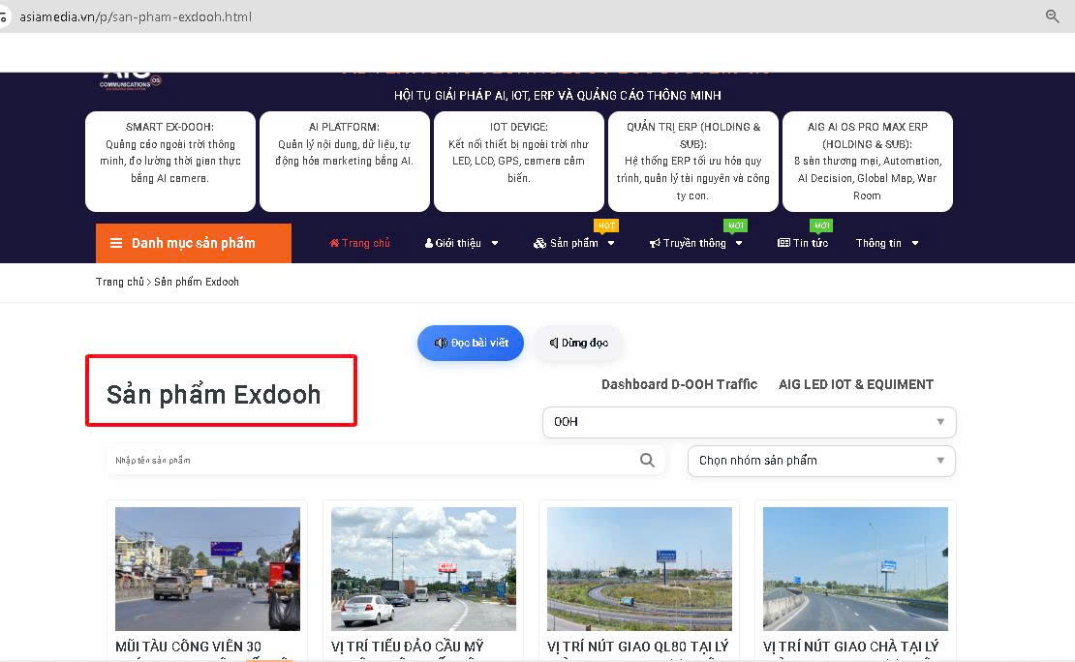
Task: Click the MŨI TÀU CÔNG VIÊN 30 title
Action: (189, 647)
